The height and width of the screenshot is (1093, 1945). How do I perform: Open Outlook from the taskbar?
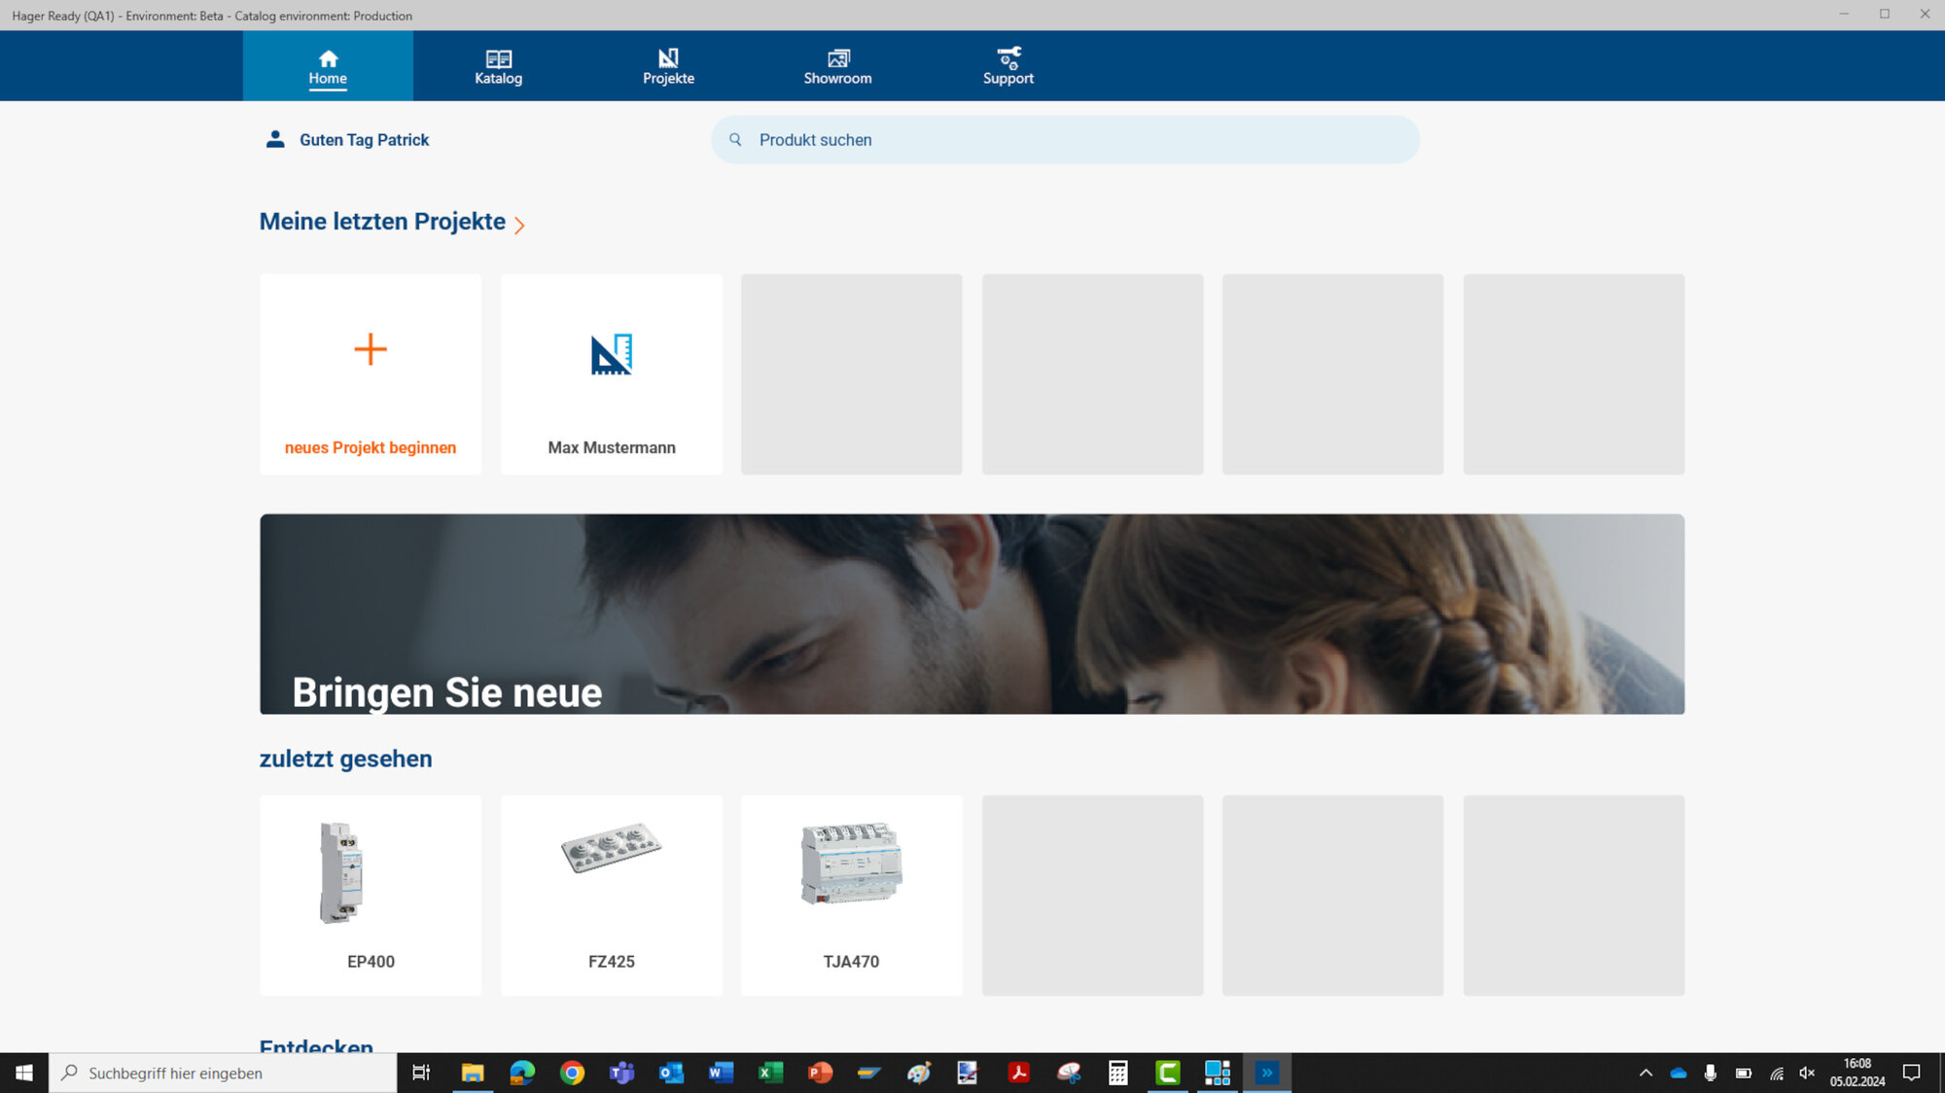[671, 1073]
